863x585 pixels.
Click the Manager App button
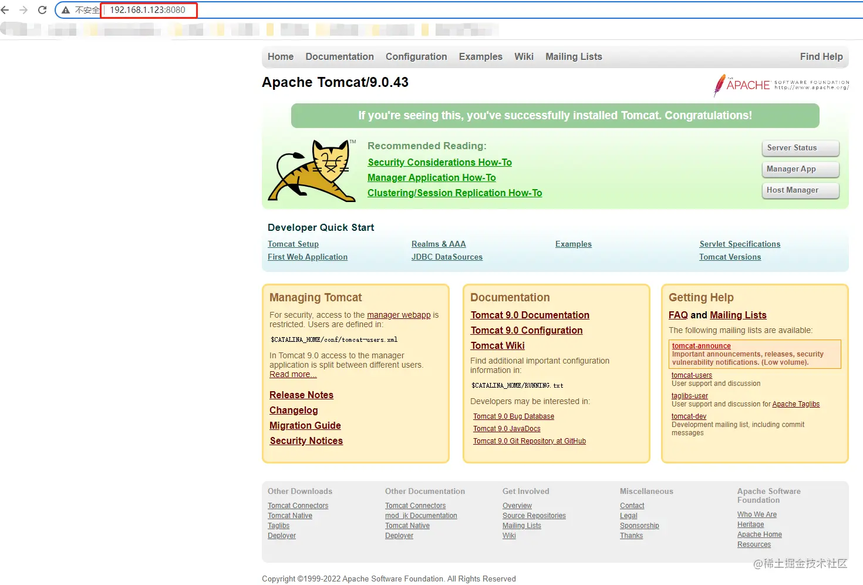click(800, 169)
